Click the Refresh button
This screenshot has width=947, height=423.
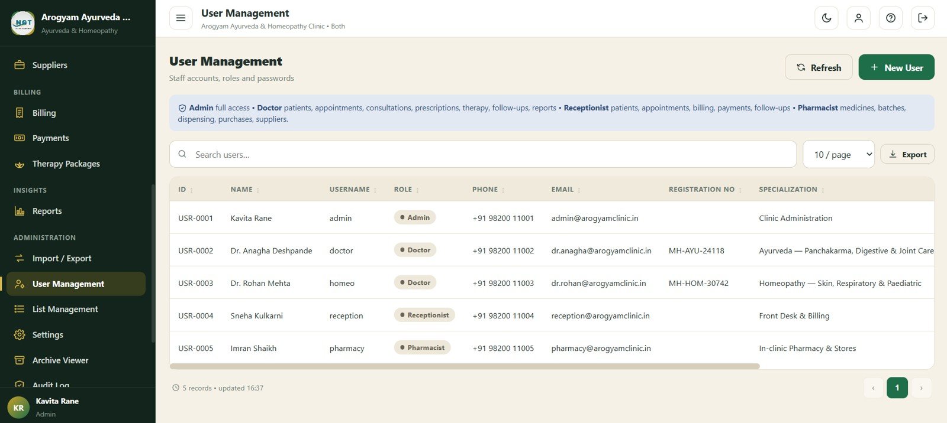tap(819, 67)
